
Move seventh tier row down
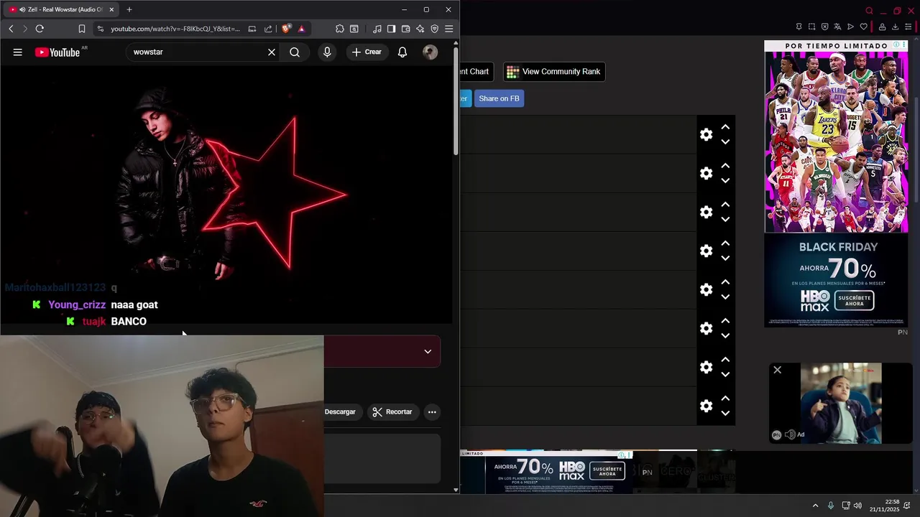(725, 374)
